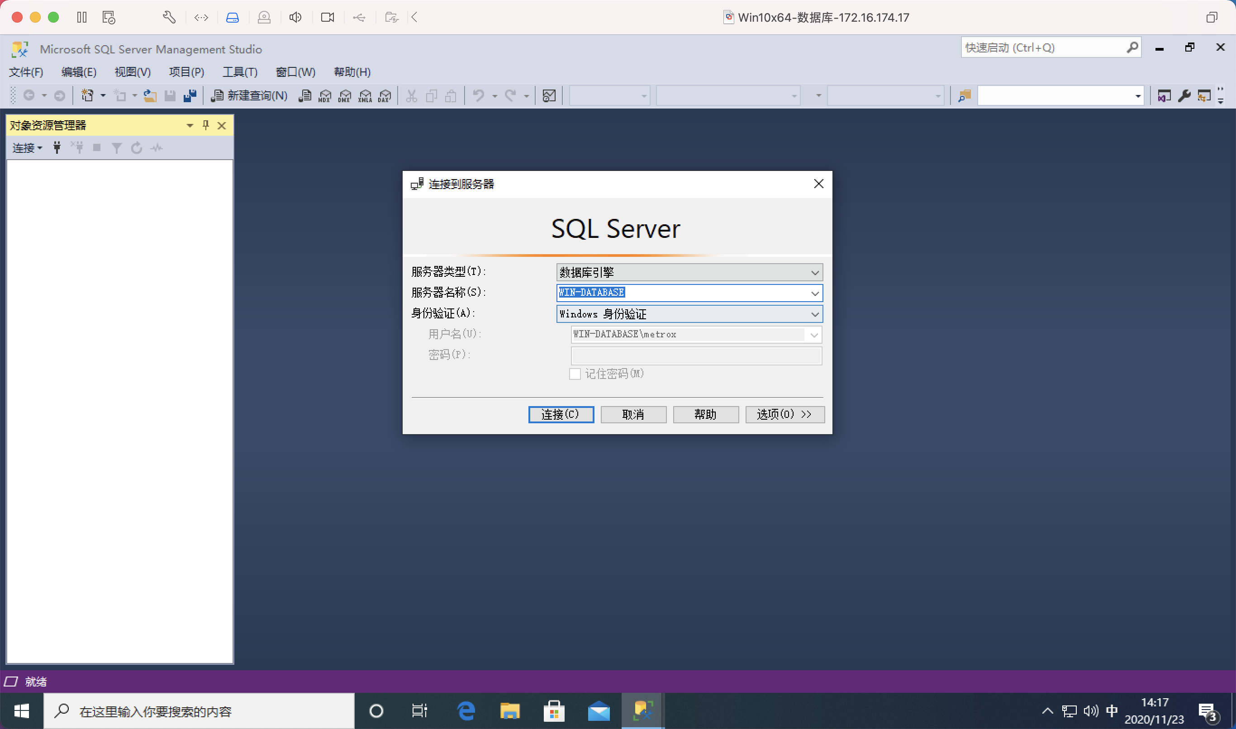Open the notification center icon
The width and height of the screenshot is (1236, 729).
tap(1208, 712)
